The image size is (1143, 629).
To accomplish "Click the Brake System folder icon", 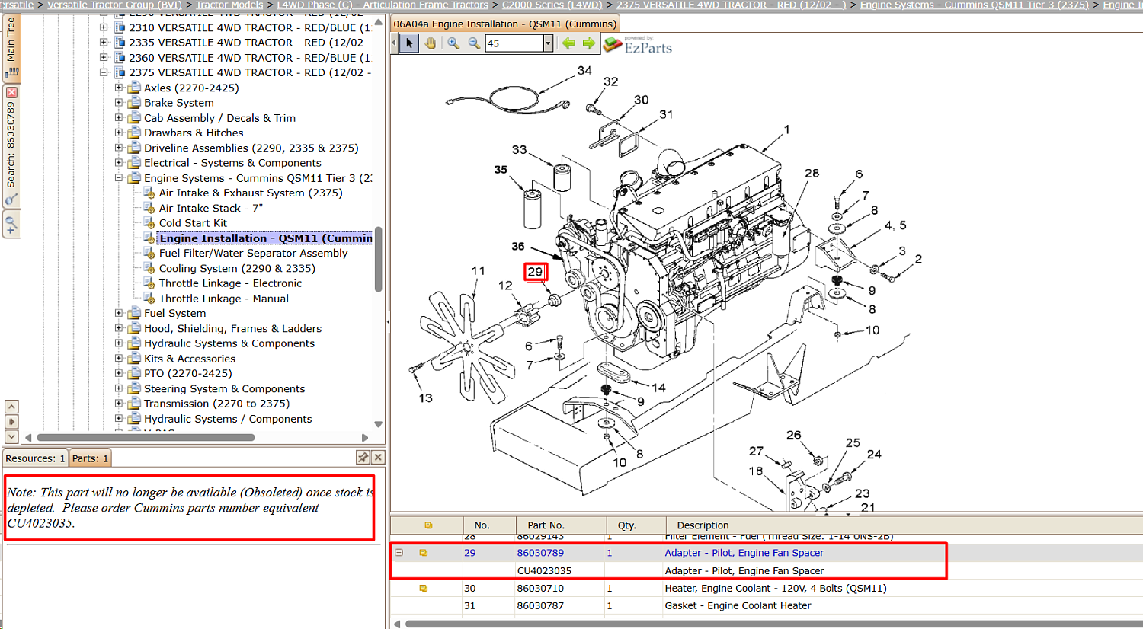I will (135, 103).
